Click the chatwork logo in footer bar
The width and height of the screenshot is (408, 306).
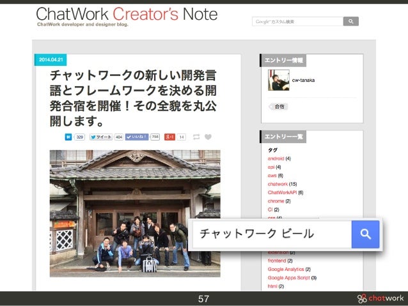(381, 298)
